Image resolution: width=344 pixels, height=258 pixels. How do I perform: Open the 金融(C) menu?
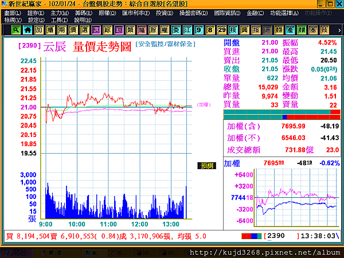click(x=255, y=13)
